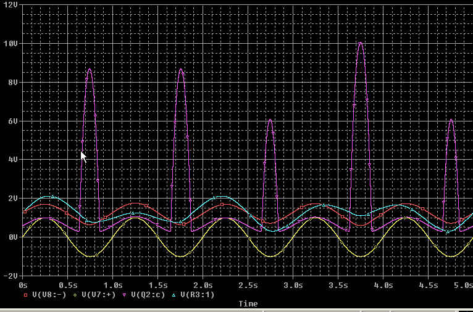Select the V(Q2:c) trace legend label
The width and height of the screenshot is (473, 312).
(x=148, y=295)
